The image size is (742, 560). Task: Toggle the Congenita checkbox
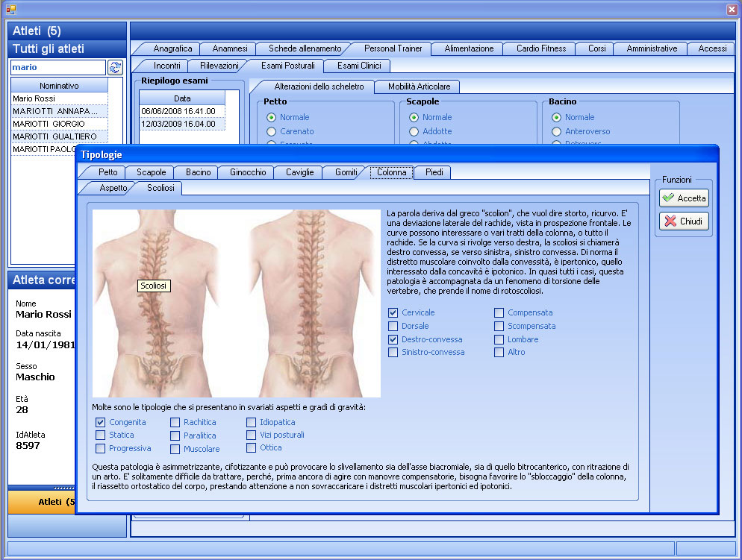point(101,422)
